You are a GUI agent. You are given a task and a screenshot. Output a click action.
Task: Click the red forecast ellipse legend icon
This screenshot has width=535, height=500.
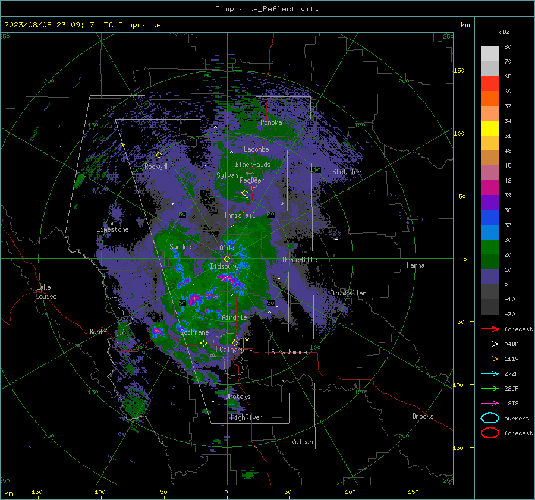point(490,433)
